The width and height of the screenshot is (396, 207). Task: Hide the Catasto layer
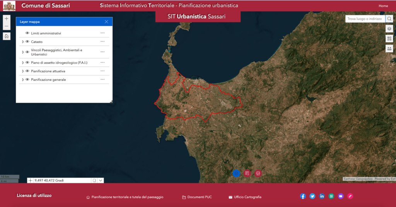[27, 42]
